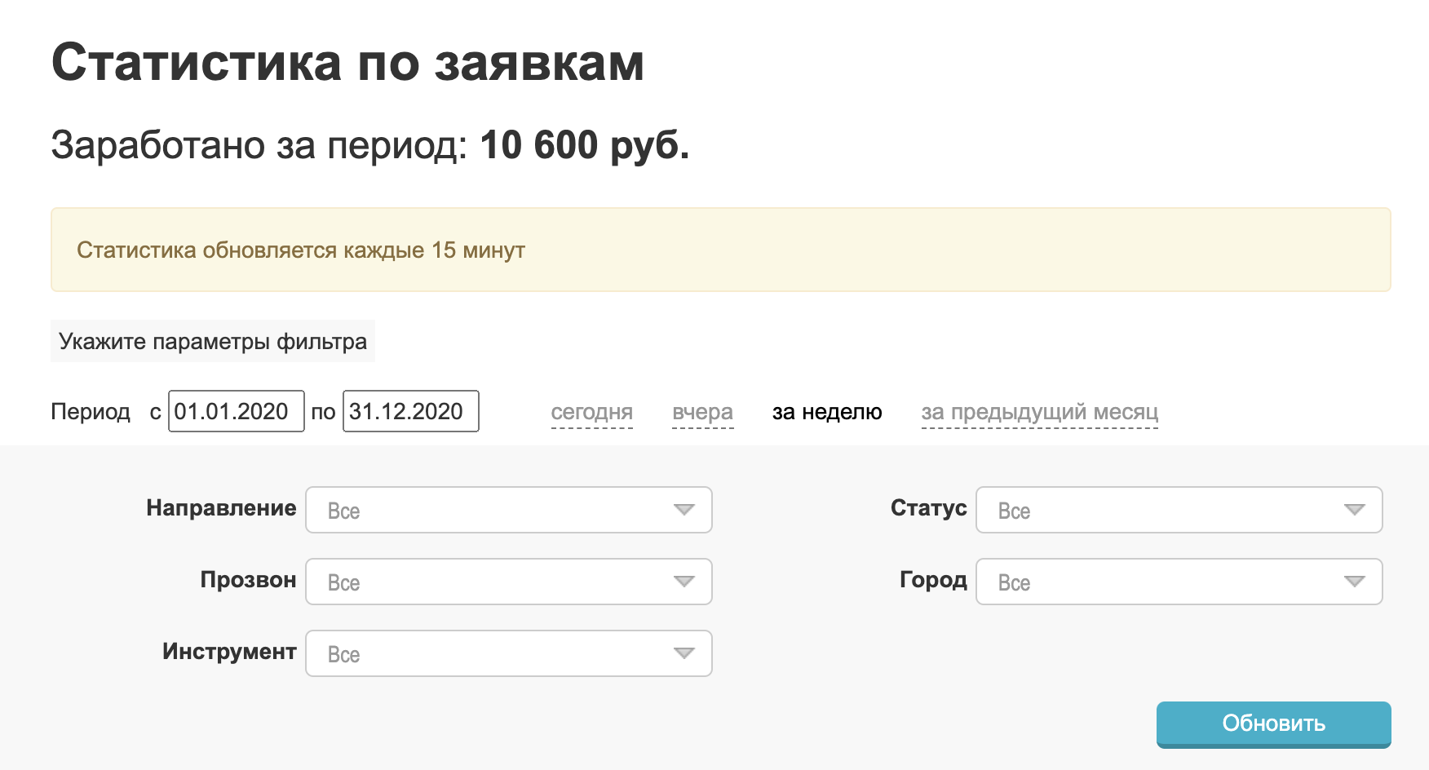Image resolution: width=1429 pixels, height=770 pixels.
Task: Click the end date field 31.12.2020
Action: coord(410,411)
